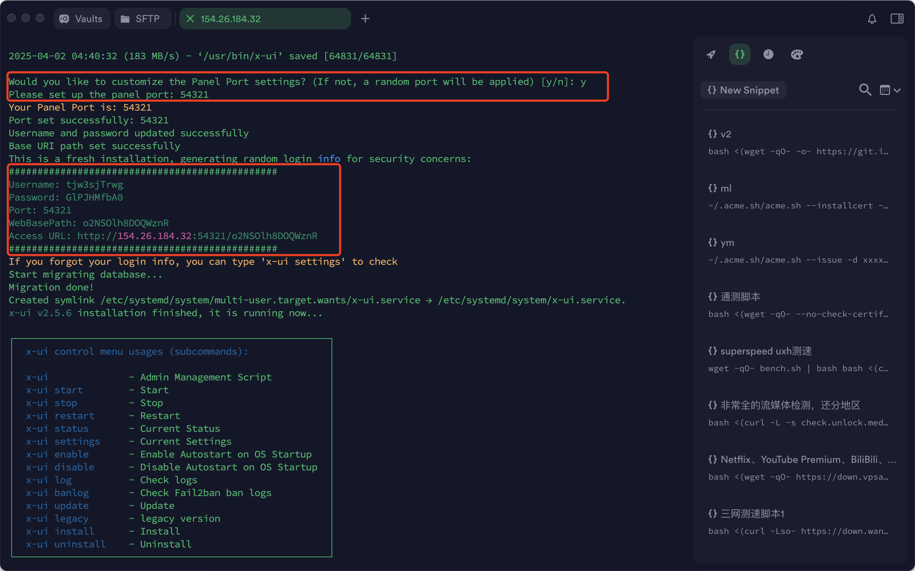Image resolution: width=915 pixels, height=571 pixels.
Task: Click the snippet search magnifier icon
Action: [865, 90]
